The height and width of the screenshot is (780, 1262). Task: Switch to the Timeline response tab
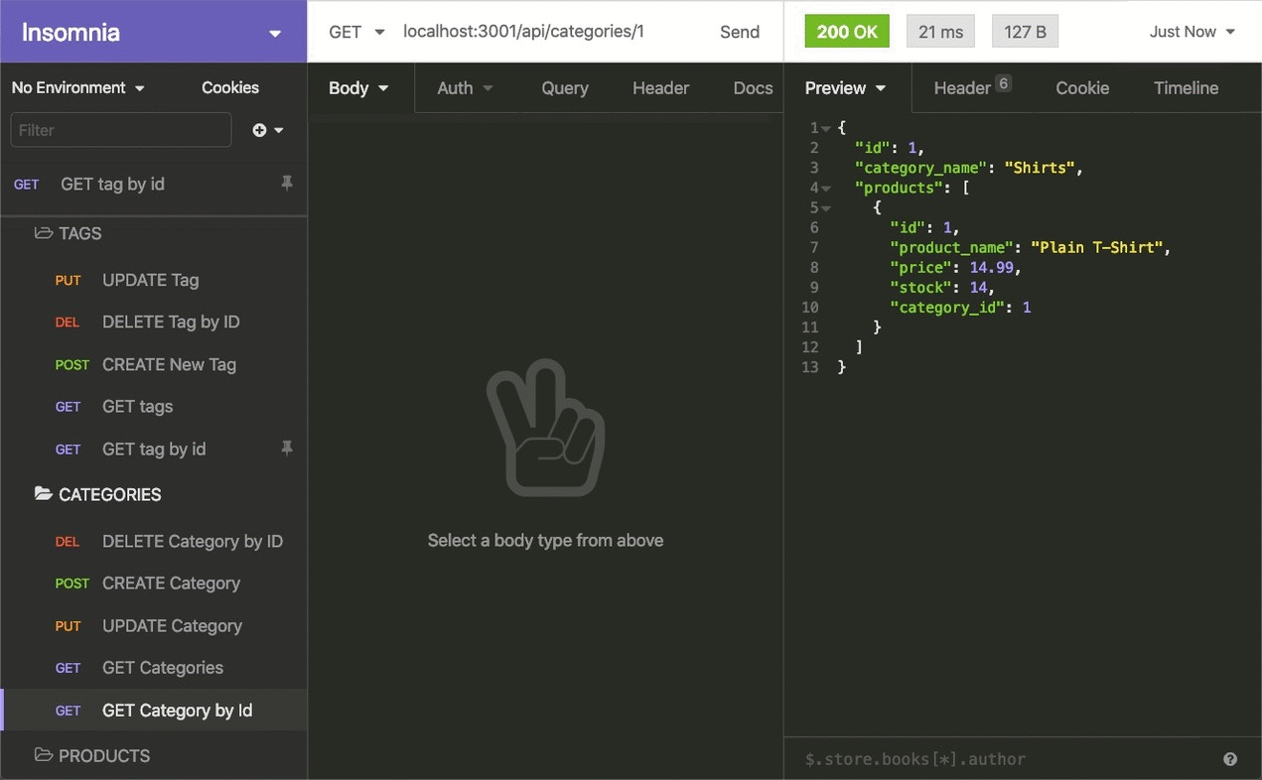1186,87
